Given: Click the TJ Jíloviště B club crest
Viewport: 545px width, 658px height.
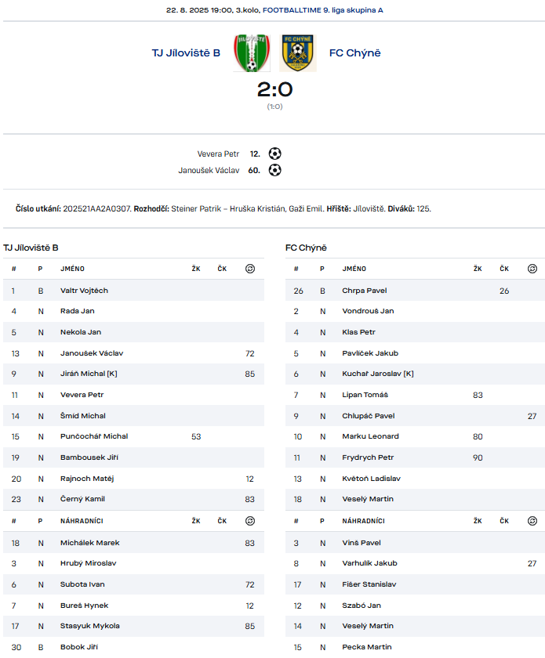Looking at the screenshot, I should [251, 53].
